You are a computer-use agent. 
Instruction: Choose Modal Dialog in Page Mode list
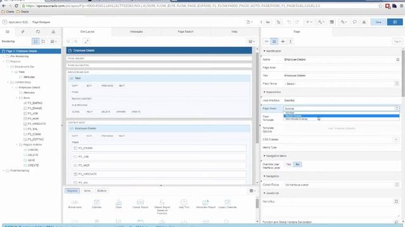click(342, 116)
